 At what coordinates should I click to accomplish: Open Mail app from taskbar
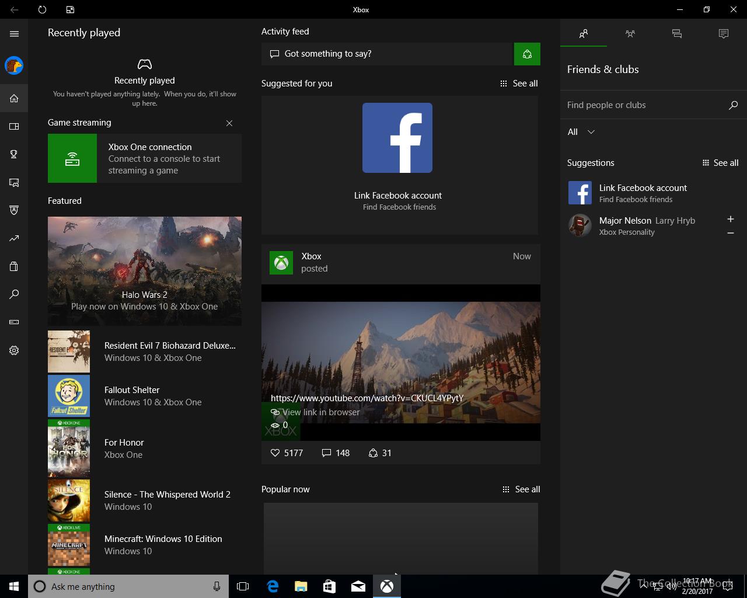coord(358,586)
